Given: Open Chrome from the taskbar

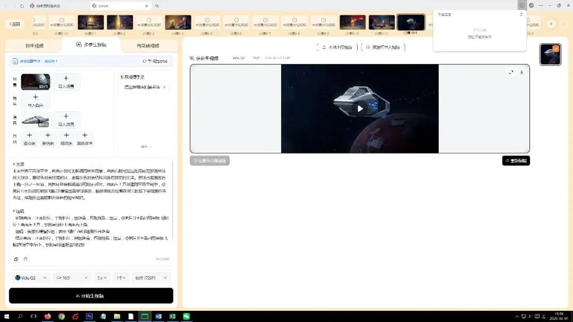Looking at the screenshot, I should (x=62, y=317).
